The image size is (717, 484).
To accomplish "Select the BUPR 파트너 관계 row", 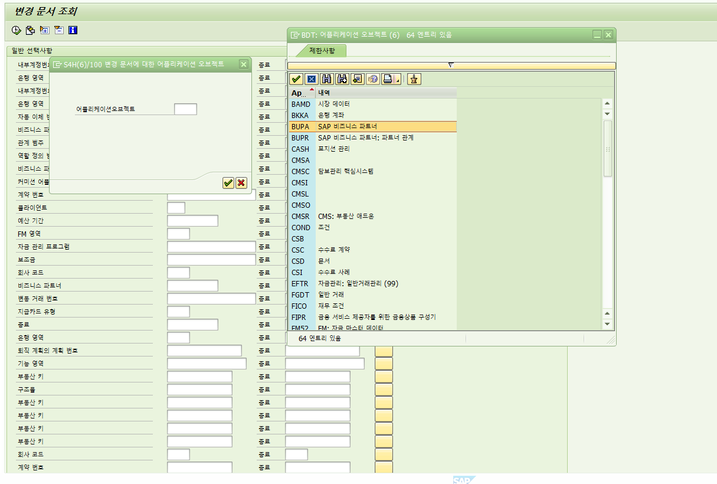I will pos(373,138).
